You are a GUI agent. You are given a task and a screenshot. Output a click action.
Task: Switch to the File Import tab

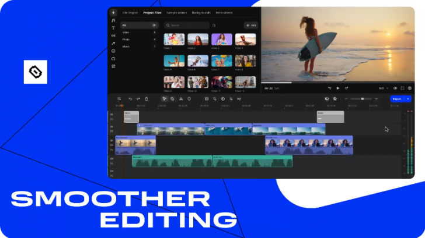coord(130,13)
